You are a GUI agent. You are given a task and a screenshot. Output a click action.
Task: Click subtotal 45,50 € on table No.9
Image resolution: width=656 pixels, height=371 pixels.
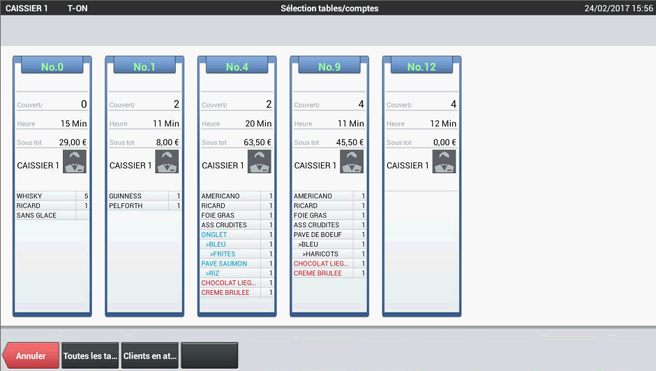[x=350, y=143]
